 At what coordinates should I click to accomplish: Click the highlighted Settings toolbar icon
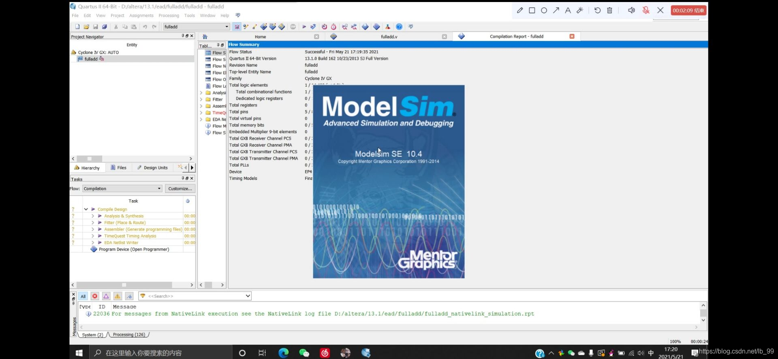point(237,27)
